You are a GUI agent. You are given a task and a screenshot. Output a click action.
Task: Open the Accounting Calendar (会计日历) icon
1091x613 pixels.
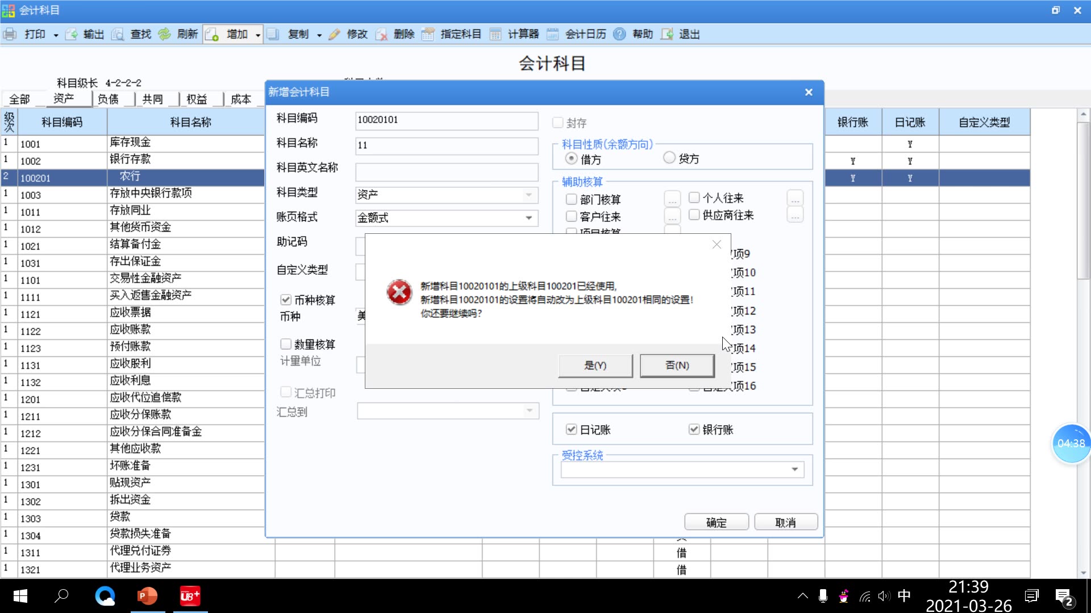[552, 34]
